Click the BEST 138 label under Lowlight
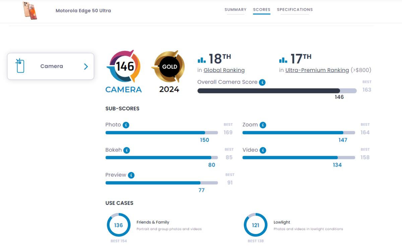Screen dimensions: 402x247 256,241
